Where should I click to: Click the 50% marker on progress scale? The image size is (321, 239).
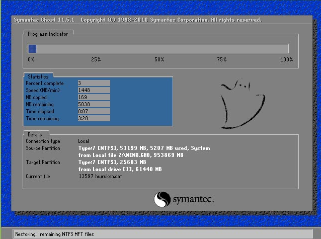point(159,59)
